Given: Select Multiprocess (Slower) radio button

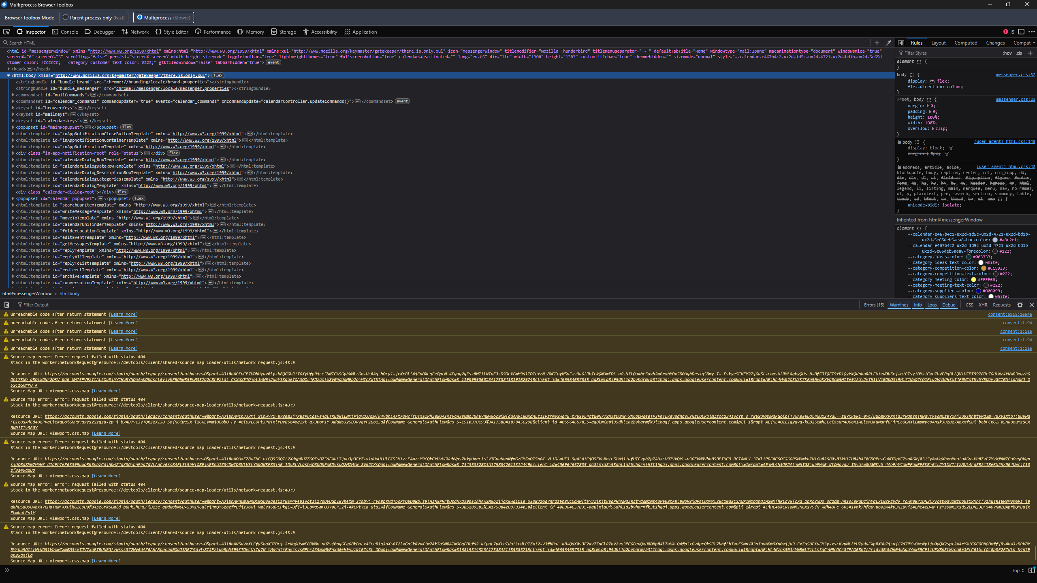Looking at the screenshot, I should point(140,17).
